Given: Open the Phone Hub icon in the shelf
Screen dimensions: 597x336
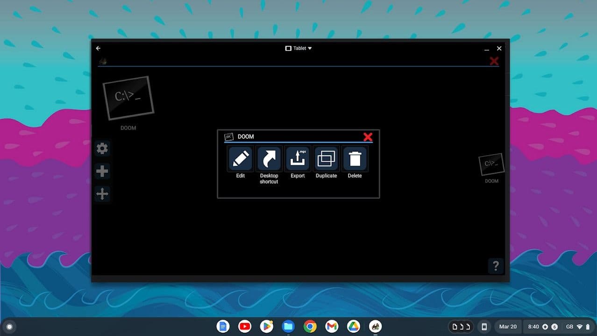Looking at the screenshot, I should (x=484, y=326).
